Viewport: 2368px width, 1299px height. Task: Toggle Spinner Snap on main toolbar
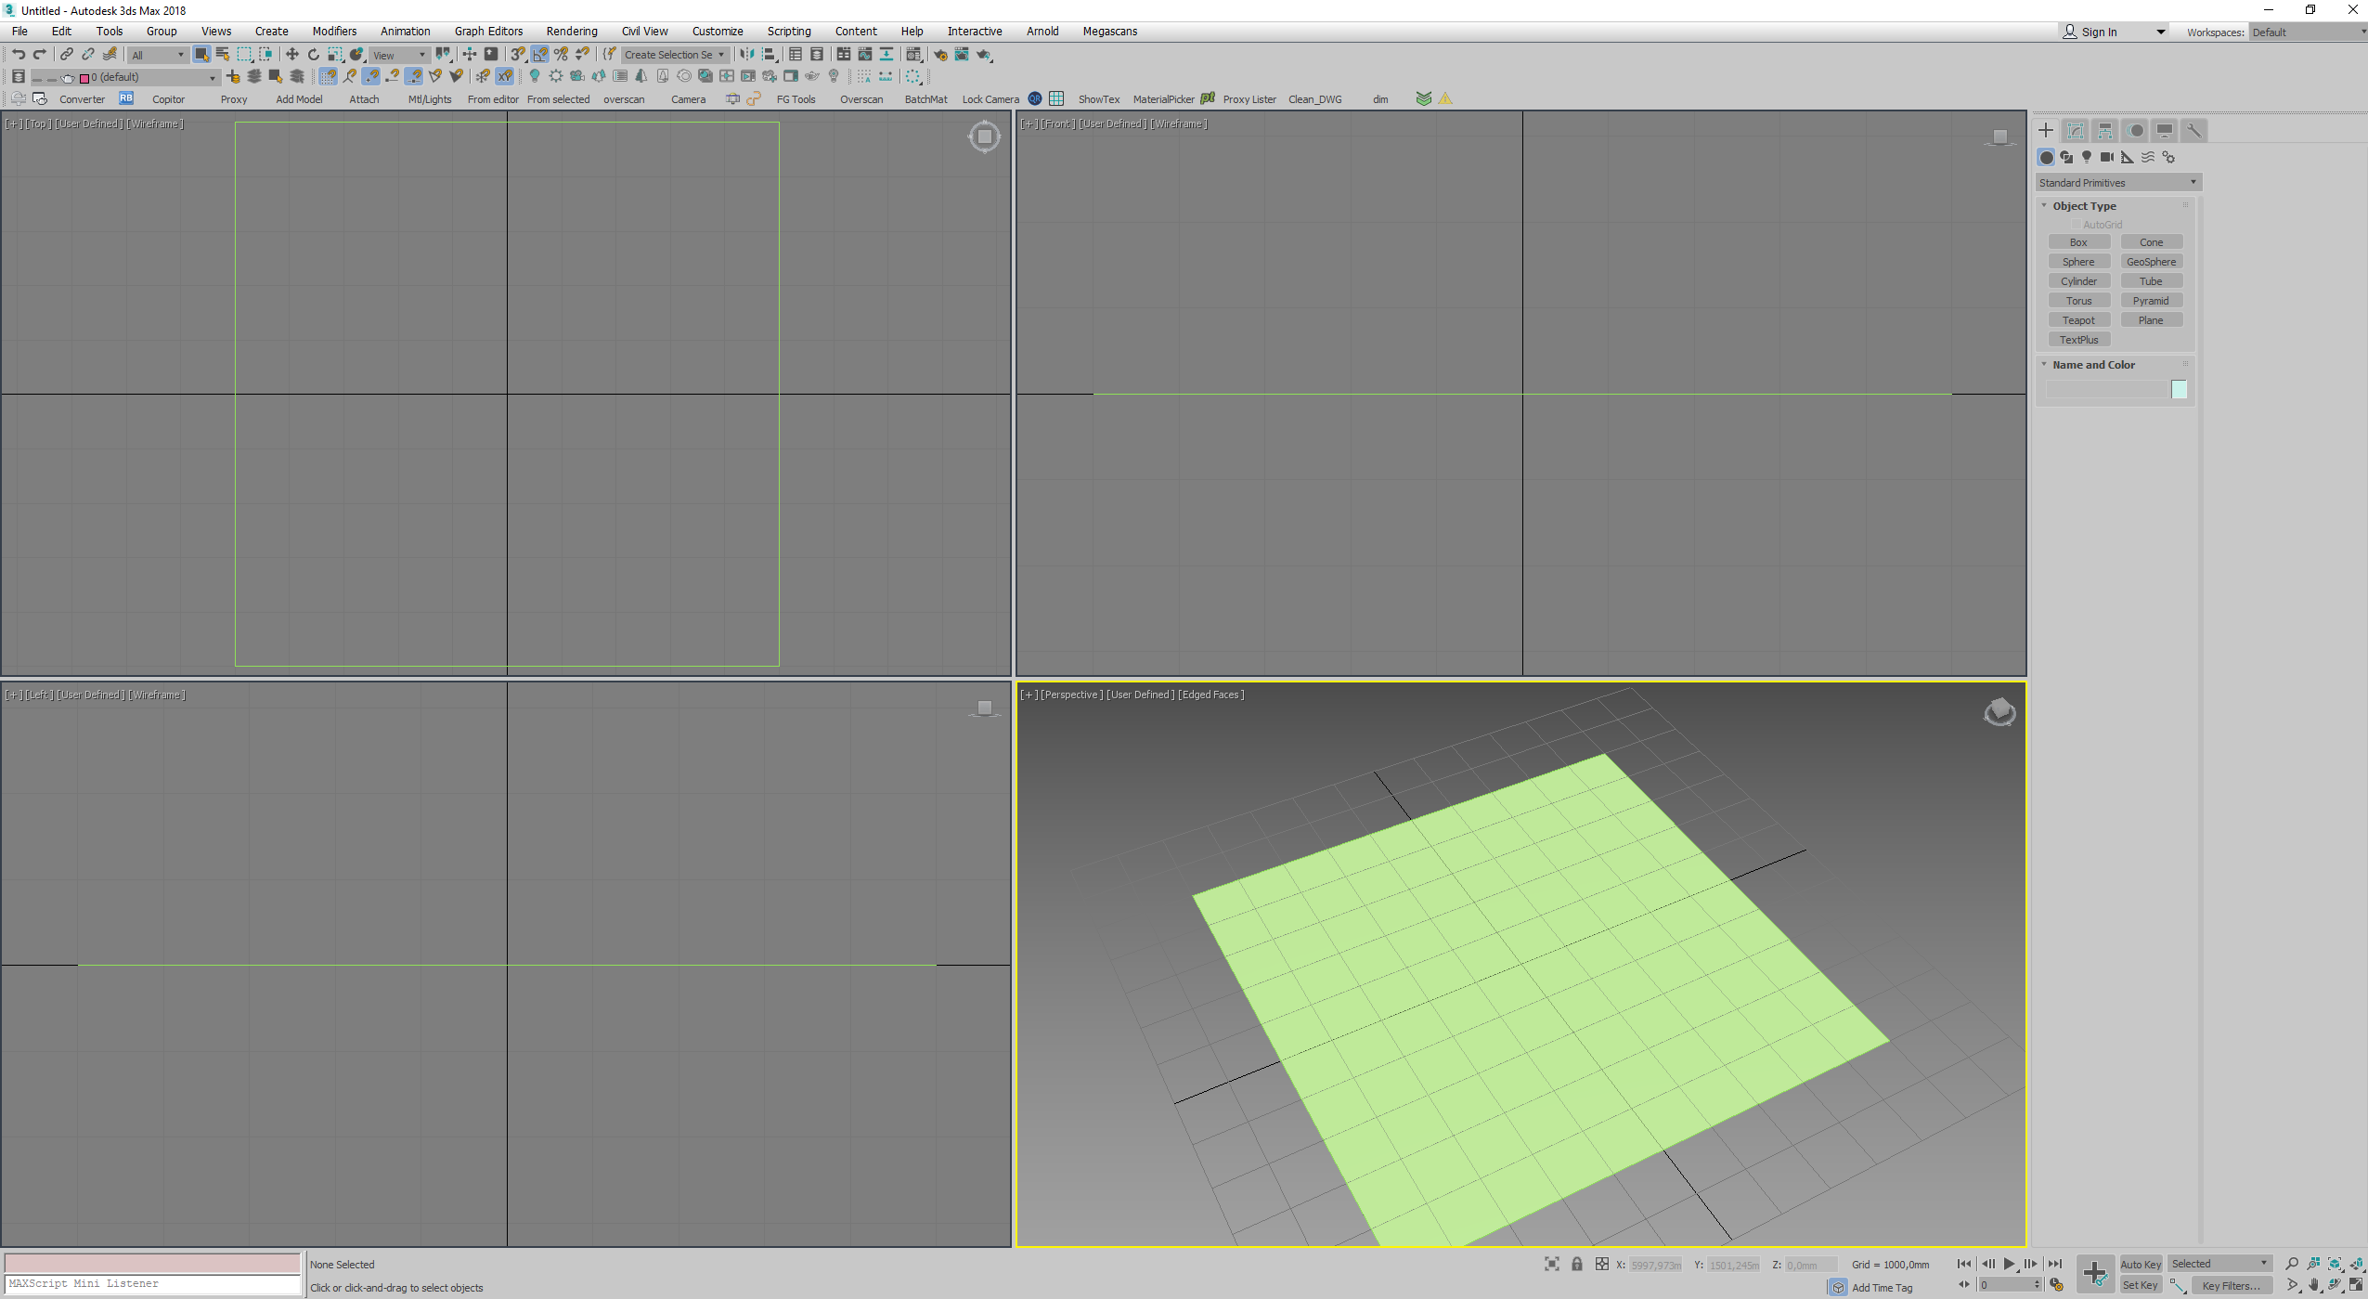pos(582,55)
